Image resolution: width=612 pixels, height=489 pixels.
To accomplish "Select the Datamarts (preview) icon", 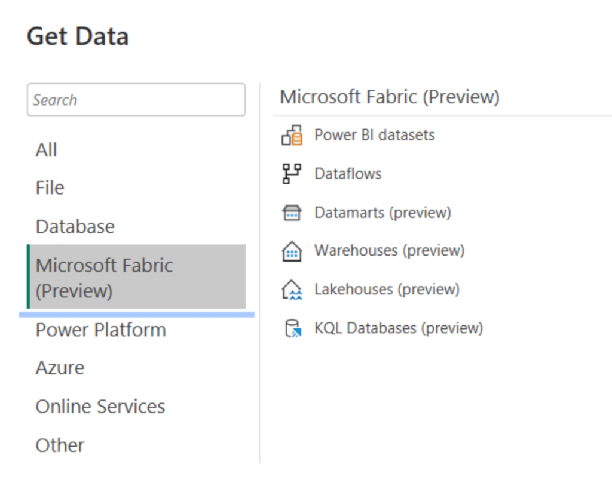I will point(292,213).
